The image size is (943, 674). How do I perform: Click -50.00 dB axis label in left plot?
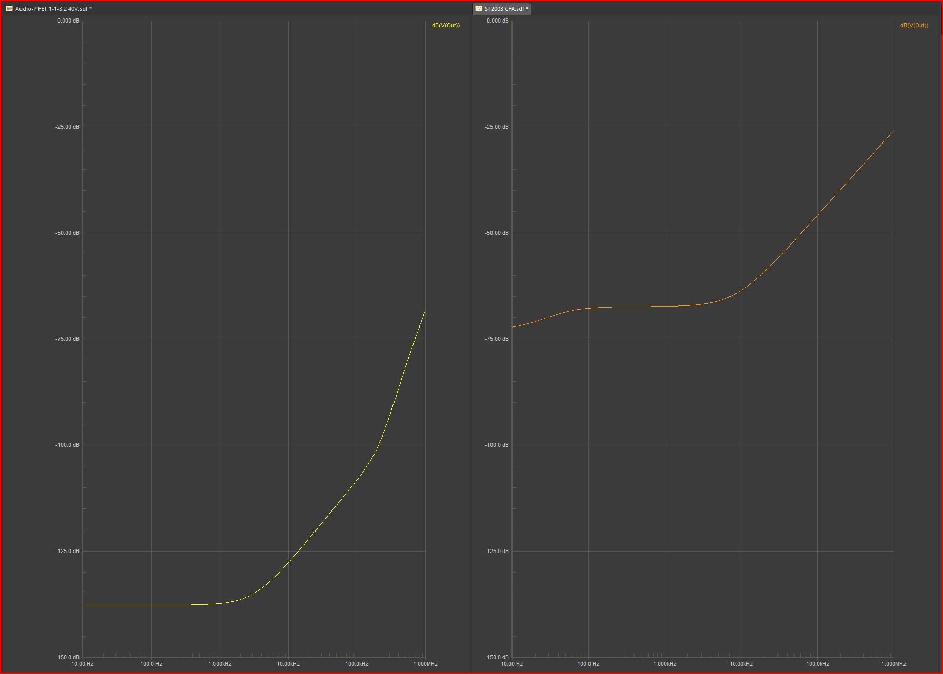(x=67, y=233)
